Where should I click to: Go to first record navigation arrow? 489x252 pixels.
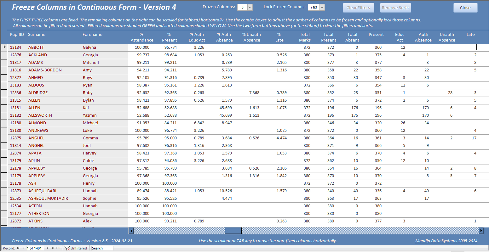[x=18, y=248]
